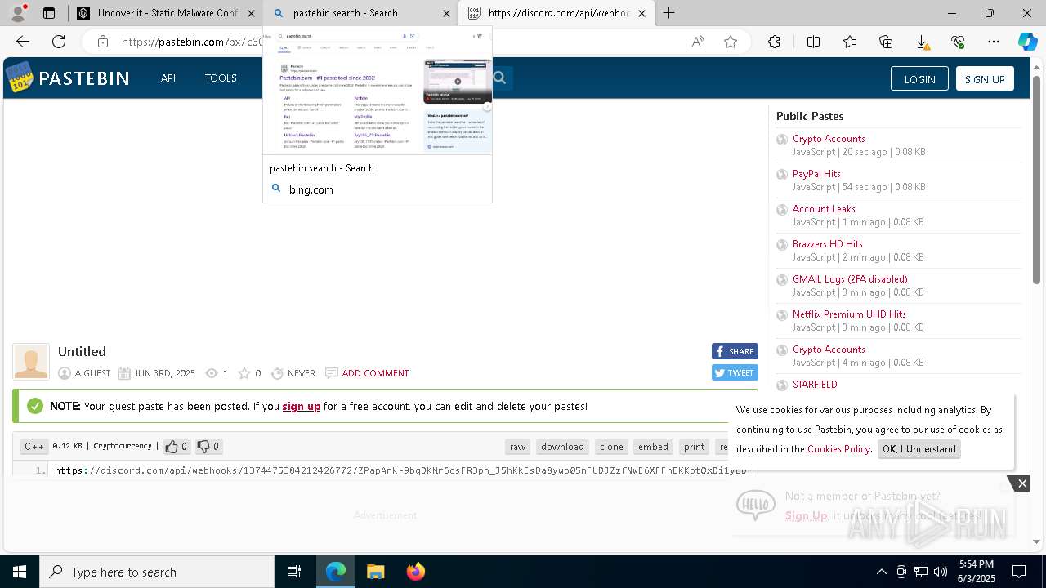The image size is (1046, 588).
Task: Launch Firefox from the taskbar
Action: pyautogui.click(x=416, y=572)
